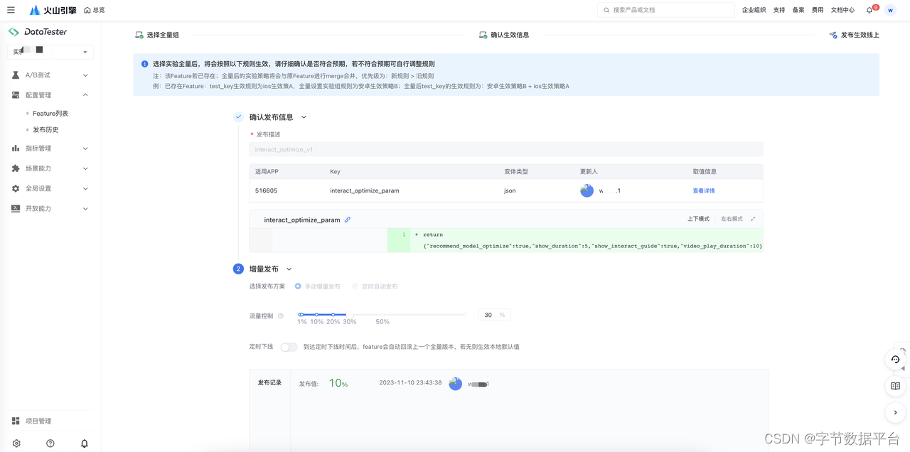Open help question mark icon
The image size is (910, 452).
pos(50,443)
